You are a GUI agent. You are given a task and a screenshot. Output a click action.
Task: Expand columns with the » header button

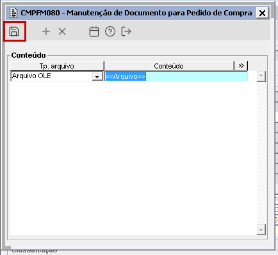pyautogui.click(x=241, y=66)
